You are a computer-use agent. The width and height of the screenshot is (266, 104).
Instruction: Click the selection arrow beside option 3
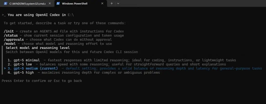(5, 68)
